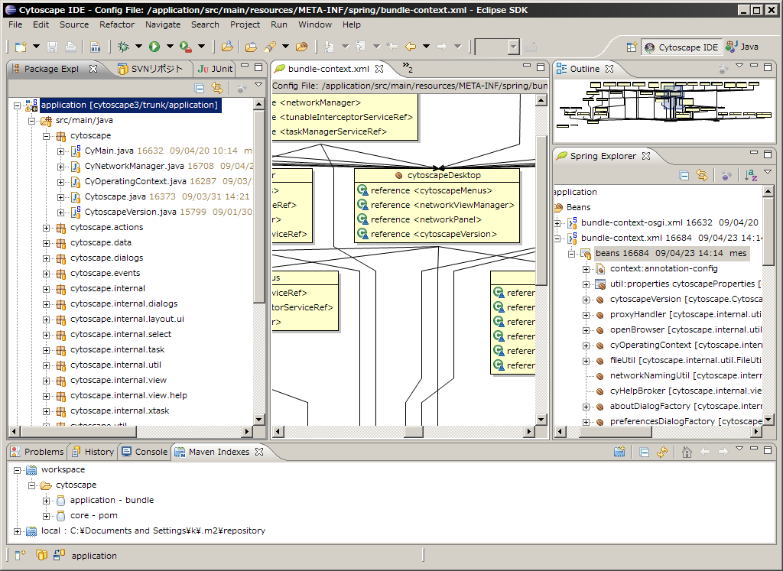Click the New wizard toolbar icon
The width and height of the screenshot is (783, 571).
[x=21, y=47]
